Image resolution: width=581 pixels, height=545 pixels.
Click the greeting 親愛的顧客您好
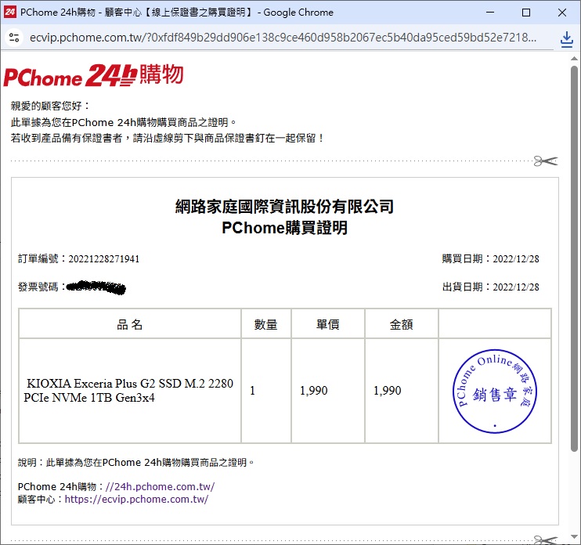(x=50, y=106)
